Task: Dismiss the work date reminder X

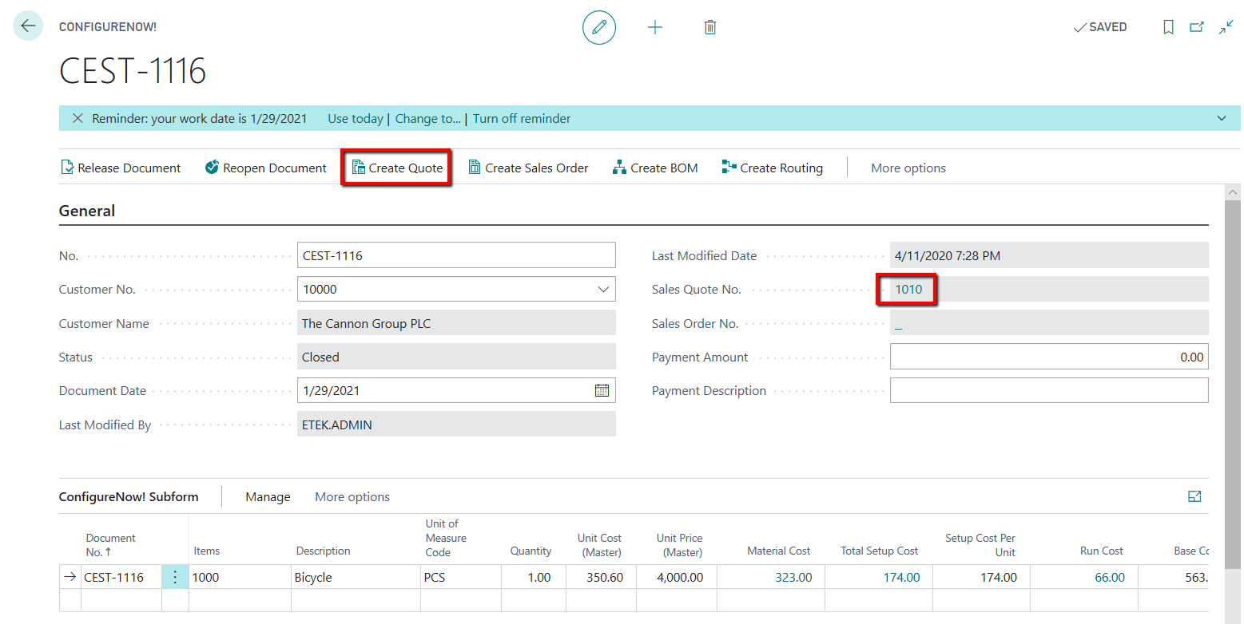Action: click(78, 118)
